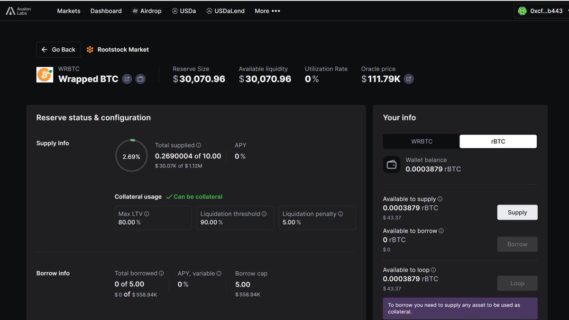Switch to the WRBTC token toggle

[x=422, y=142]
